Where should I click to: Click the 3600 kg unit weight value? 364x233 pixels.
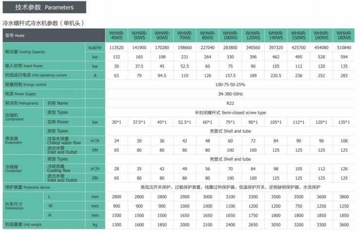tap(345, 224)
